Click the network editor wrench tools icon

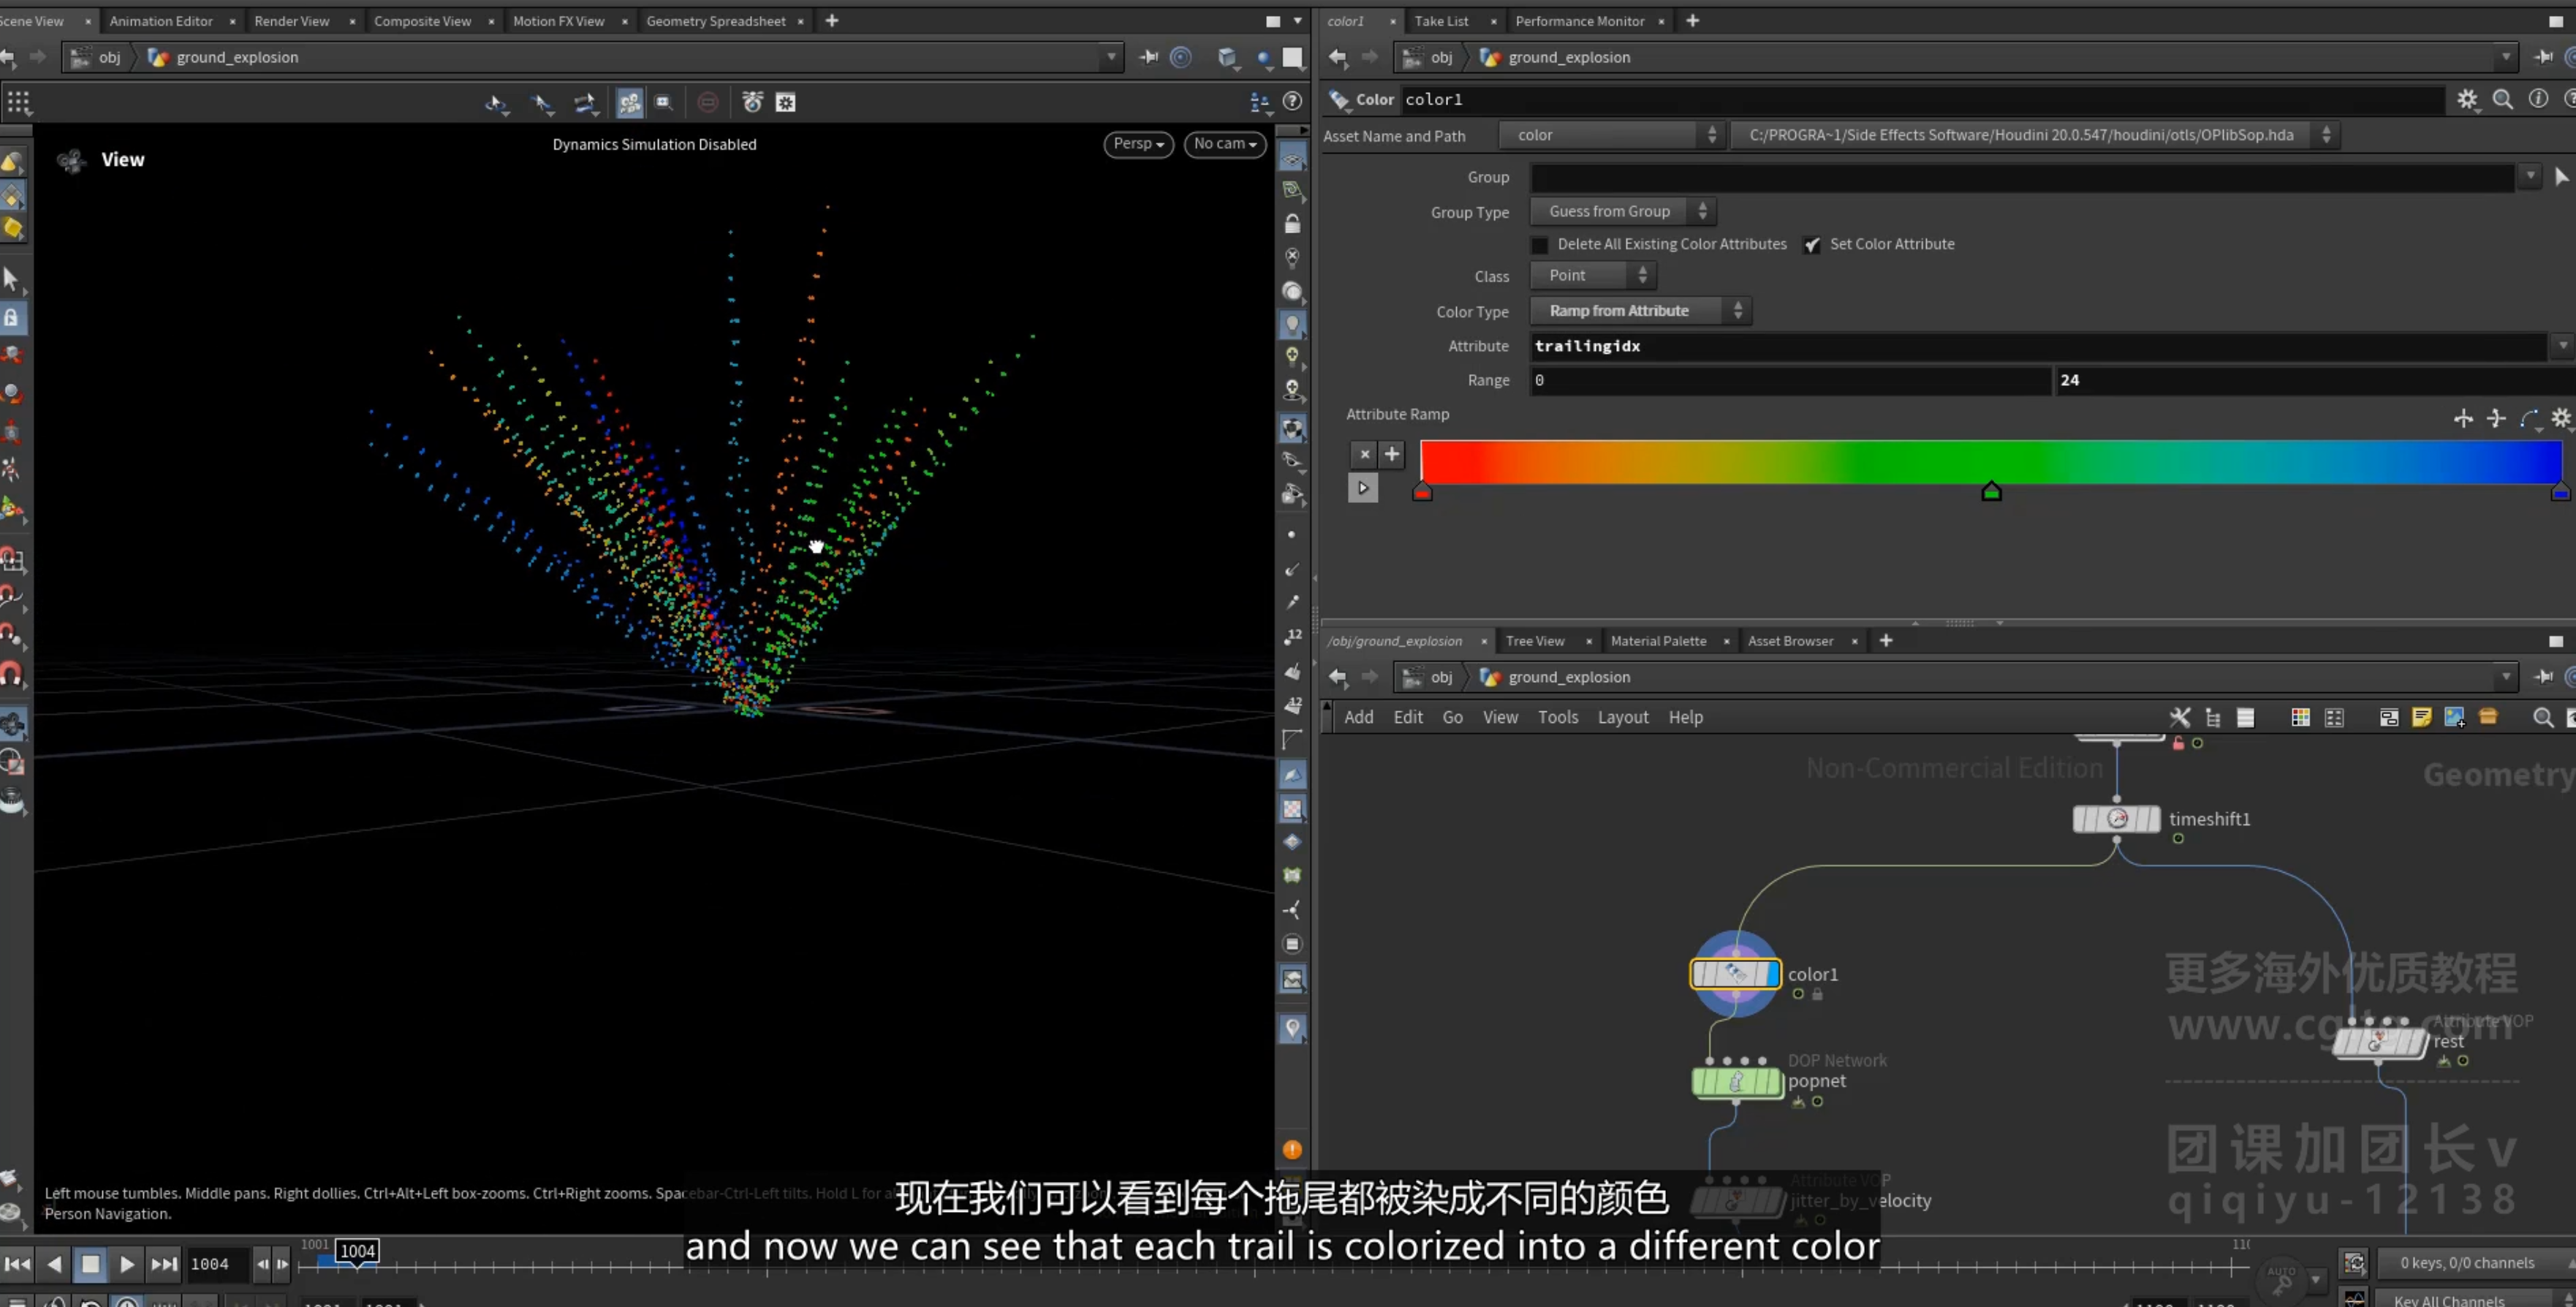[x=2180, y=717]
